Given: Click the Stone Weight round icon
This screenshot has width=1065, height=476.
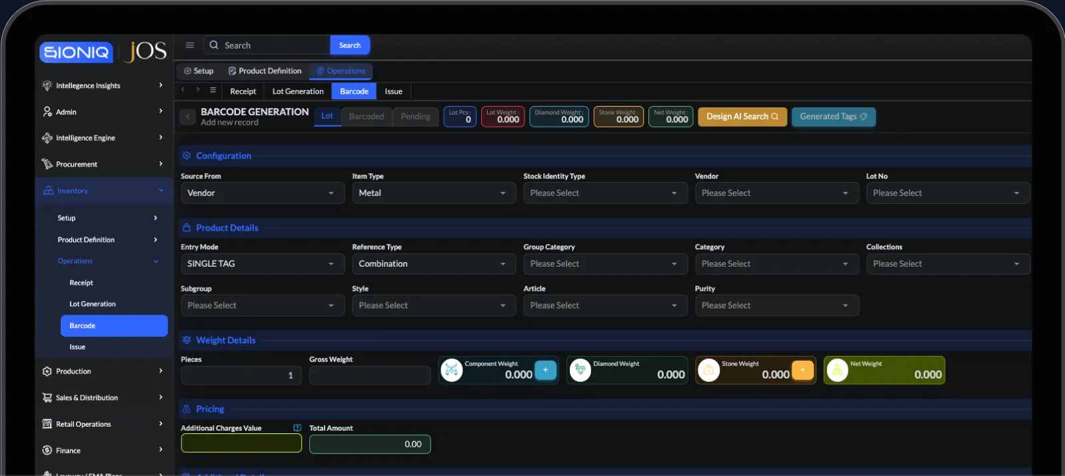Looking at the screenshot, I should (x=708, y=370).
